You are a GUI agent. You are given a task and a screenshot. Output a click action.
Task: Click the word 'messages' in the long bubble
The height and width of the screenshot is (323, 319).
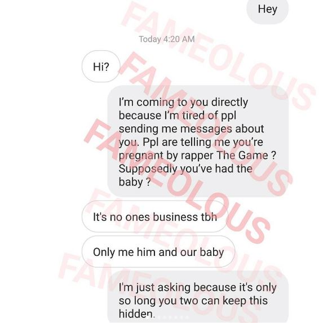coord(206,129)
